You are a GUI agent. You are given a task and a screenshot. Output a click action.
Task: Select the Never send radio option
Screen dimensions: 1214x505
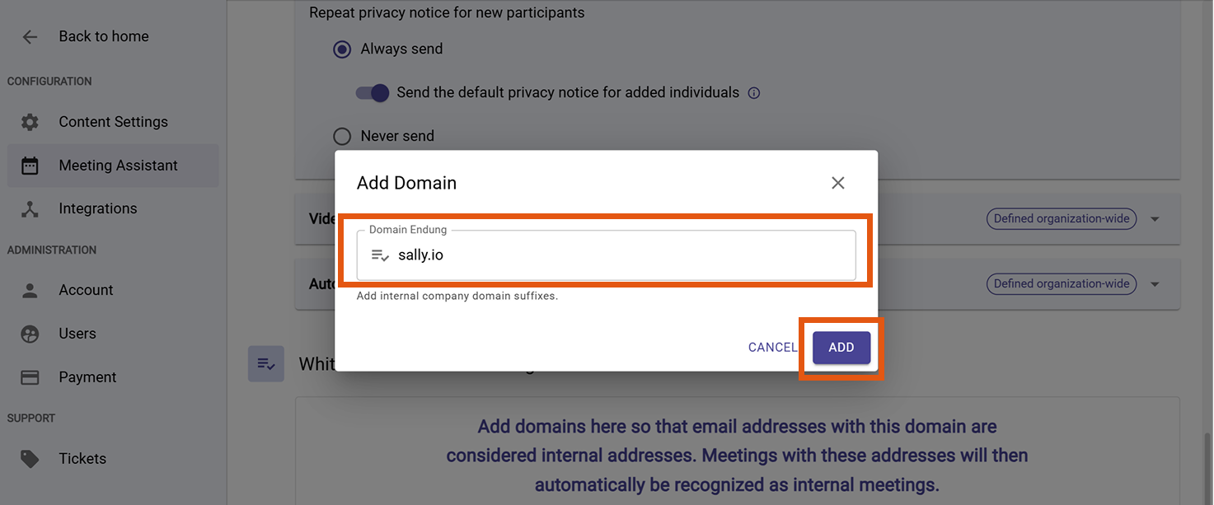tap(342, 136)
